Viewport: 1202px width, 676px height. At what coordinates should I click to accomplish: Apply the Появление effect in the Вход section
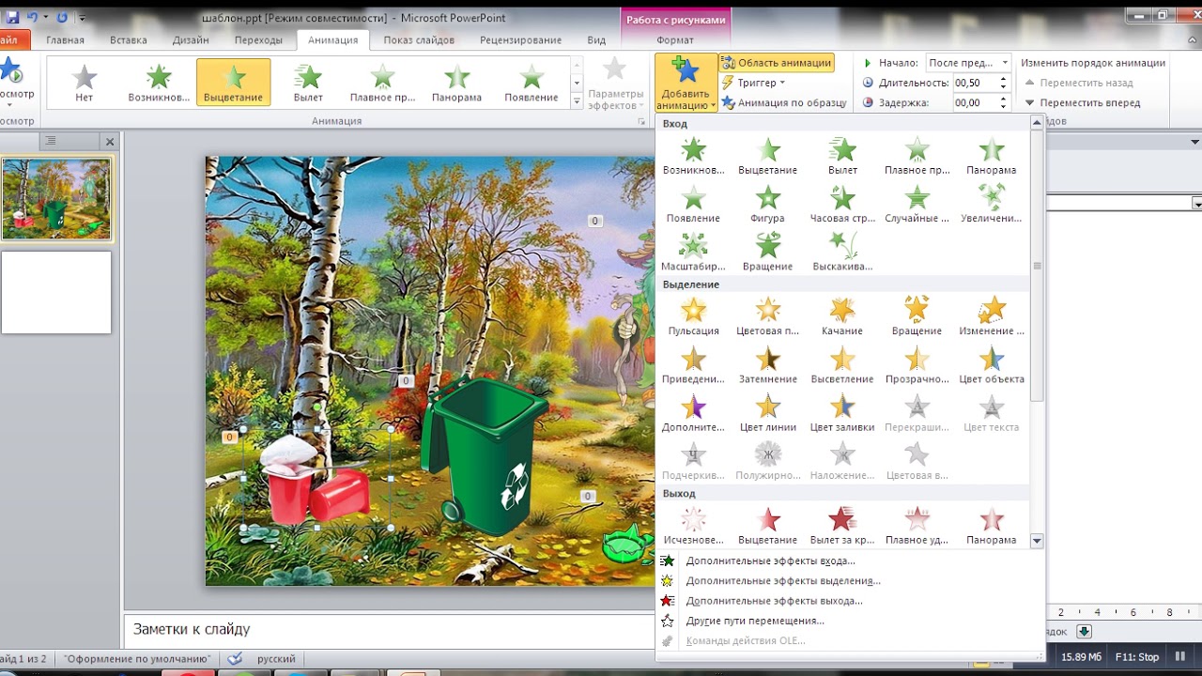(x=693, y=204)
